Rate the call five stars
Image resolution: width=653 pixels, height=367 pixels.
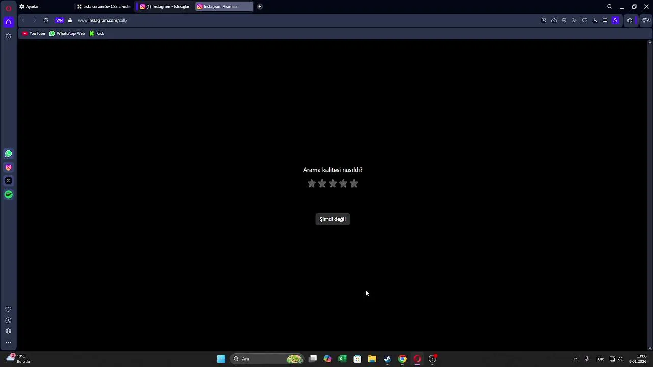tap(354, 183)
